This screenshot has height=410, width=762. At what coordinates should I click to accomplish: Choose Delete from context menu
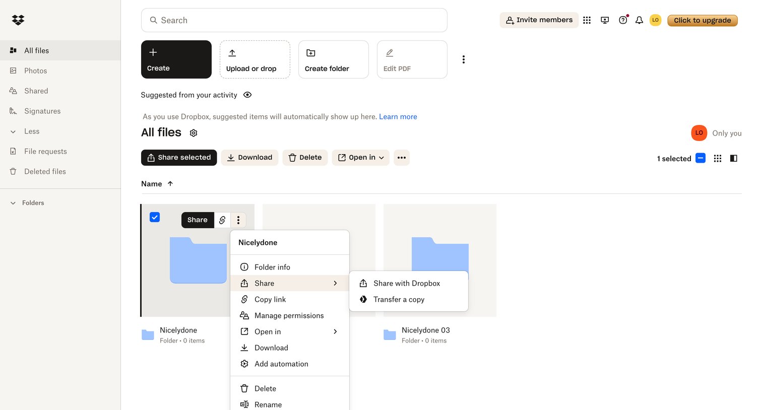click(x=290, y=388)
